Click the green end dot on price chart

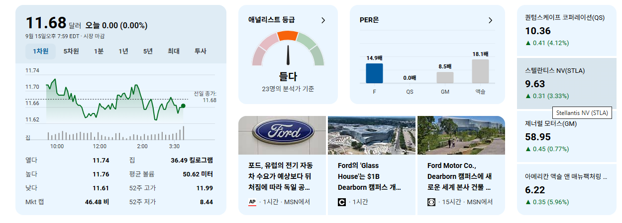[x=183, y=106]
